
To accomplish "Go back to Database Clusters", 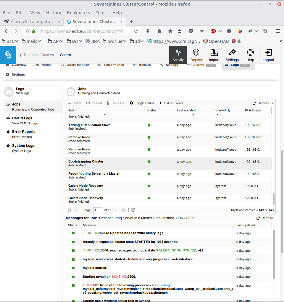I will (37, 55).
